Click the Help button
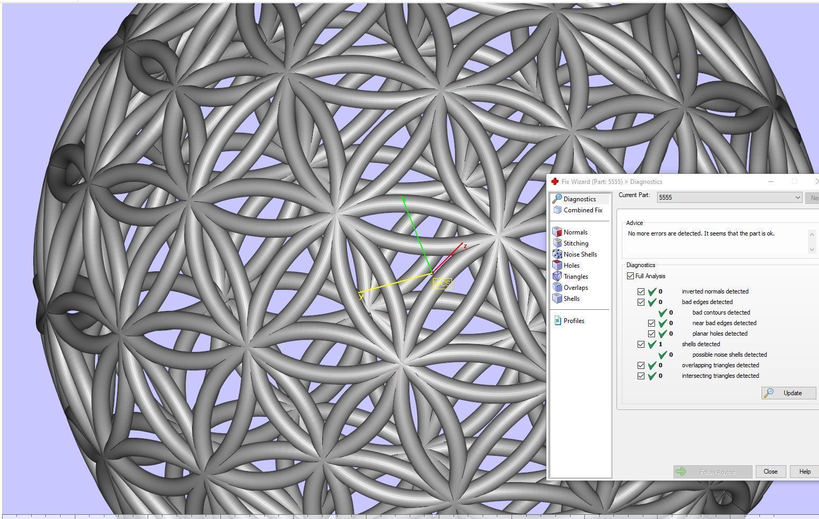The height and width of the screenshot is (519, 819). pos(804,472)
